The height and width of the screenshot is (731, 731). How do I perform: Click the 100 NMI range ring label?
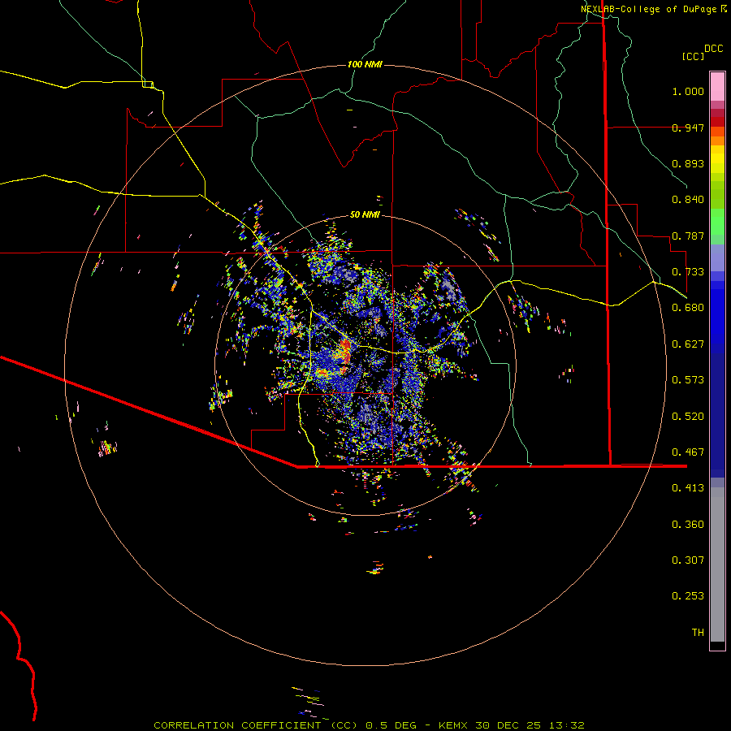point(365,64)
